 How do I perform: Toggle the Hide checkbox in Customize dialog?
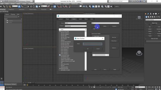(x=92, y=29)
